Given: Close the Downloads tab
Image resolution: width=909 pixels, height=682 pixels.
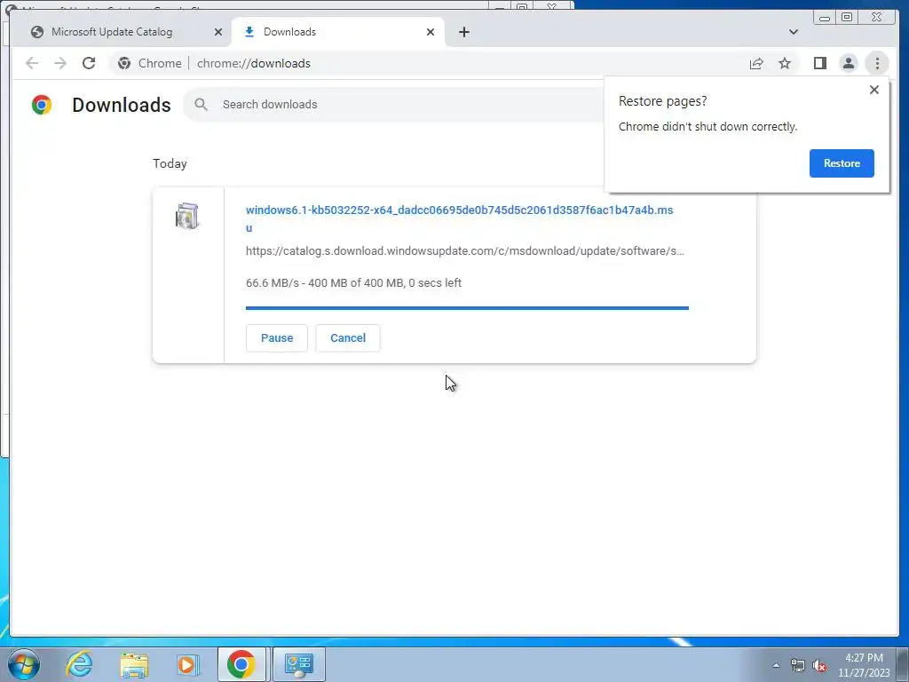Looking at the screenshot, I should point(431,32).
